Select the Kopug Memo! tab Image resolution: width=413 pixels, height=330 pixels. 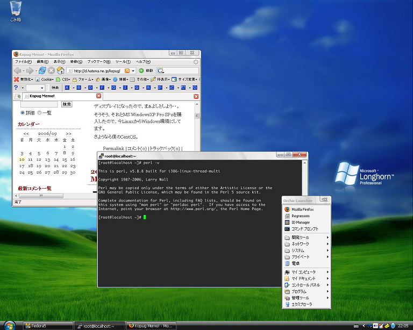(x=62, y=96)
